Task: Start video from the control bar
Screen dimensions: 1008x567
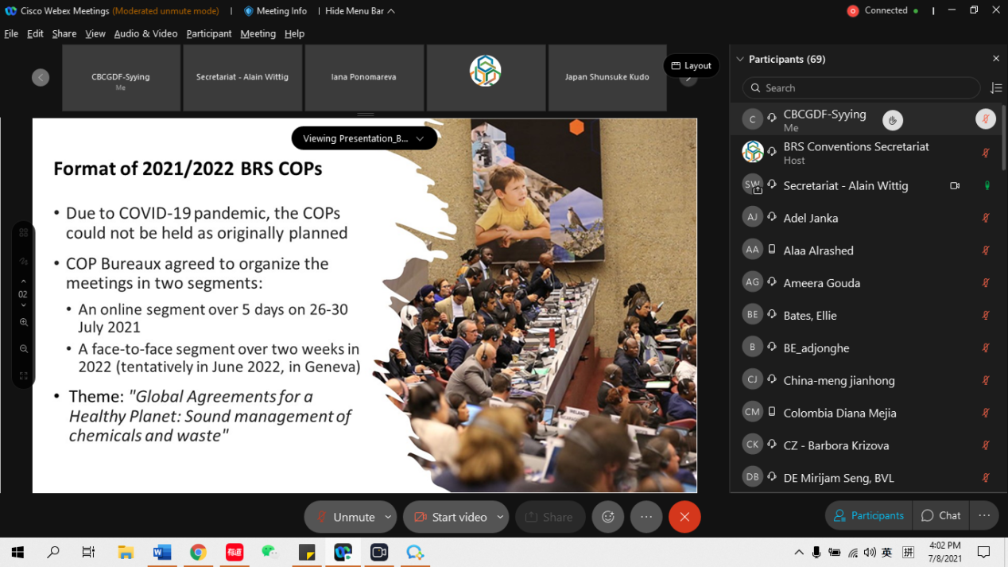Action: tap(450, 517)
